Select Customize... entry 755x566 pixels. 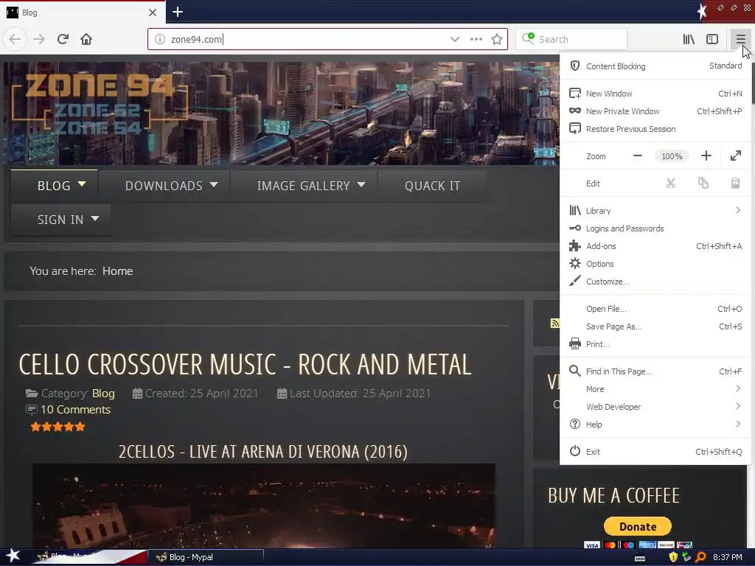pos(655,282)
